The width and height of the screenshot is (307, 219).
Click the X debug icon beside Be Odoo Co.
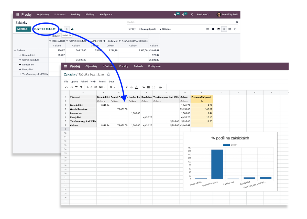(192, 15)
